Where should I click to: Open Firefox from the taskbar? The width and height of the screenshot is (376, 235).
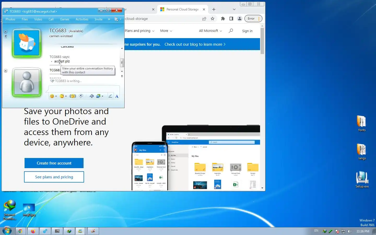click(x=33, y=231)
